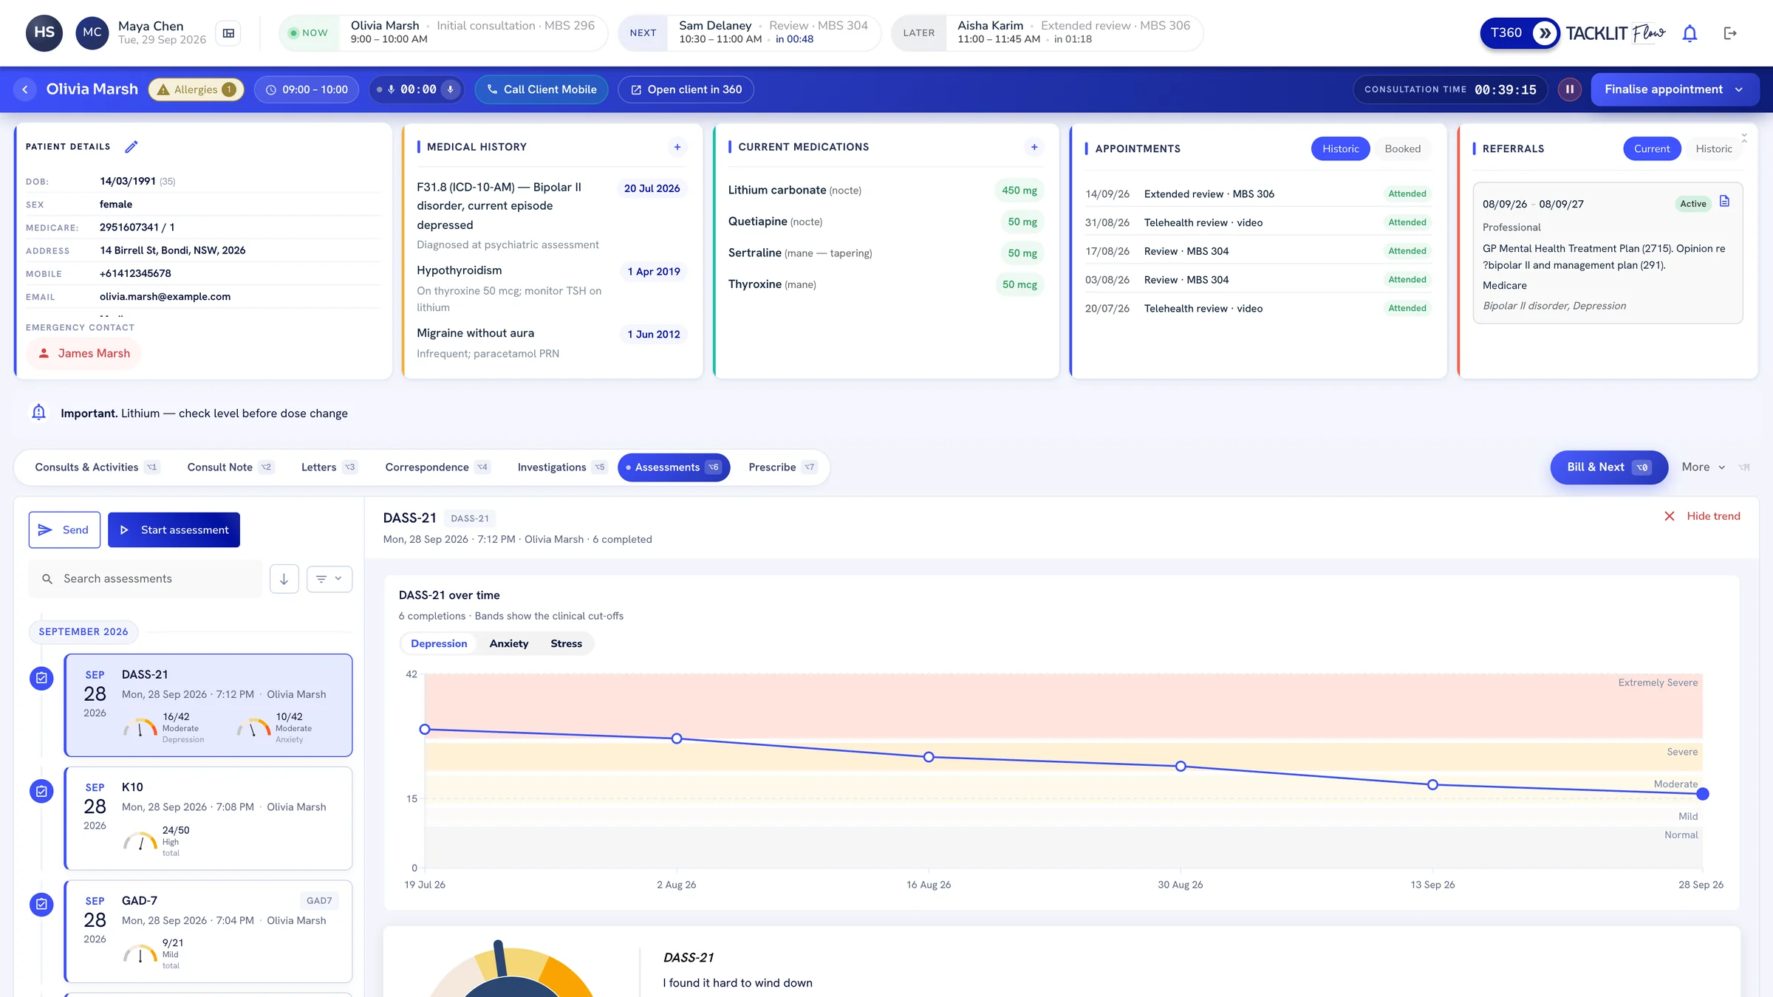Click the phone icon in Call Client Mobile

[492, 89]
